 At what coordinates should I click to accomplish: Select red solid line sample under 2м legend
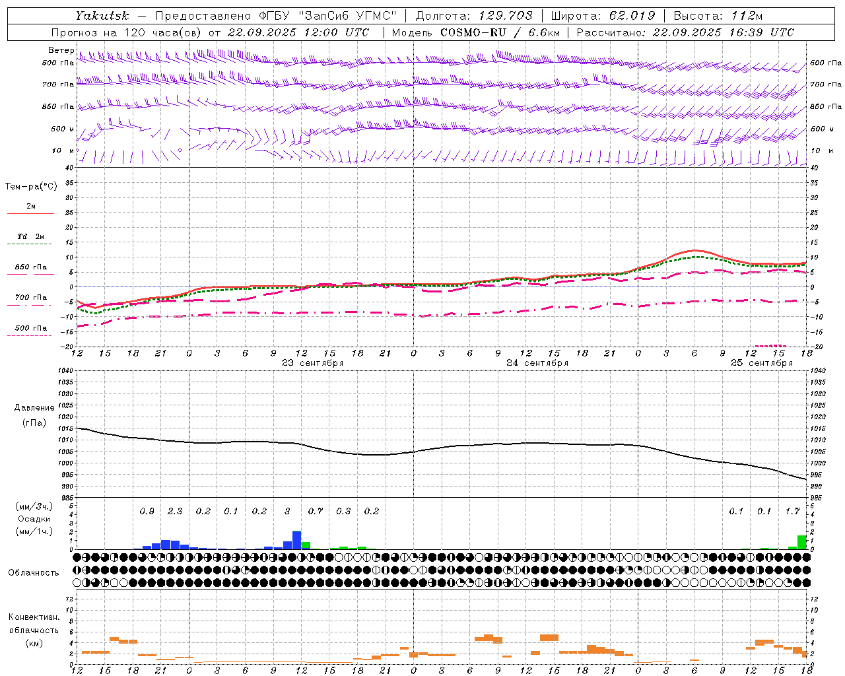(30, 213)
